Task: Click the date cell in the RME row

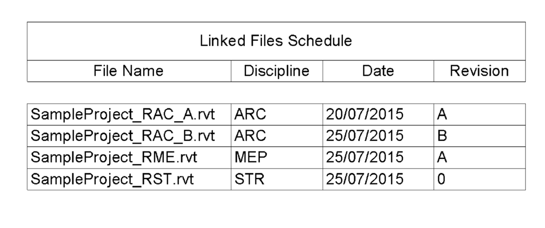Action: 378,158
